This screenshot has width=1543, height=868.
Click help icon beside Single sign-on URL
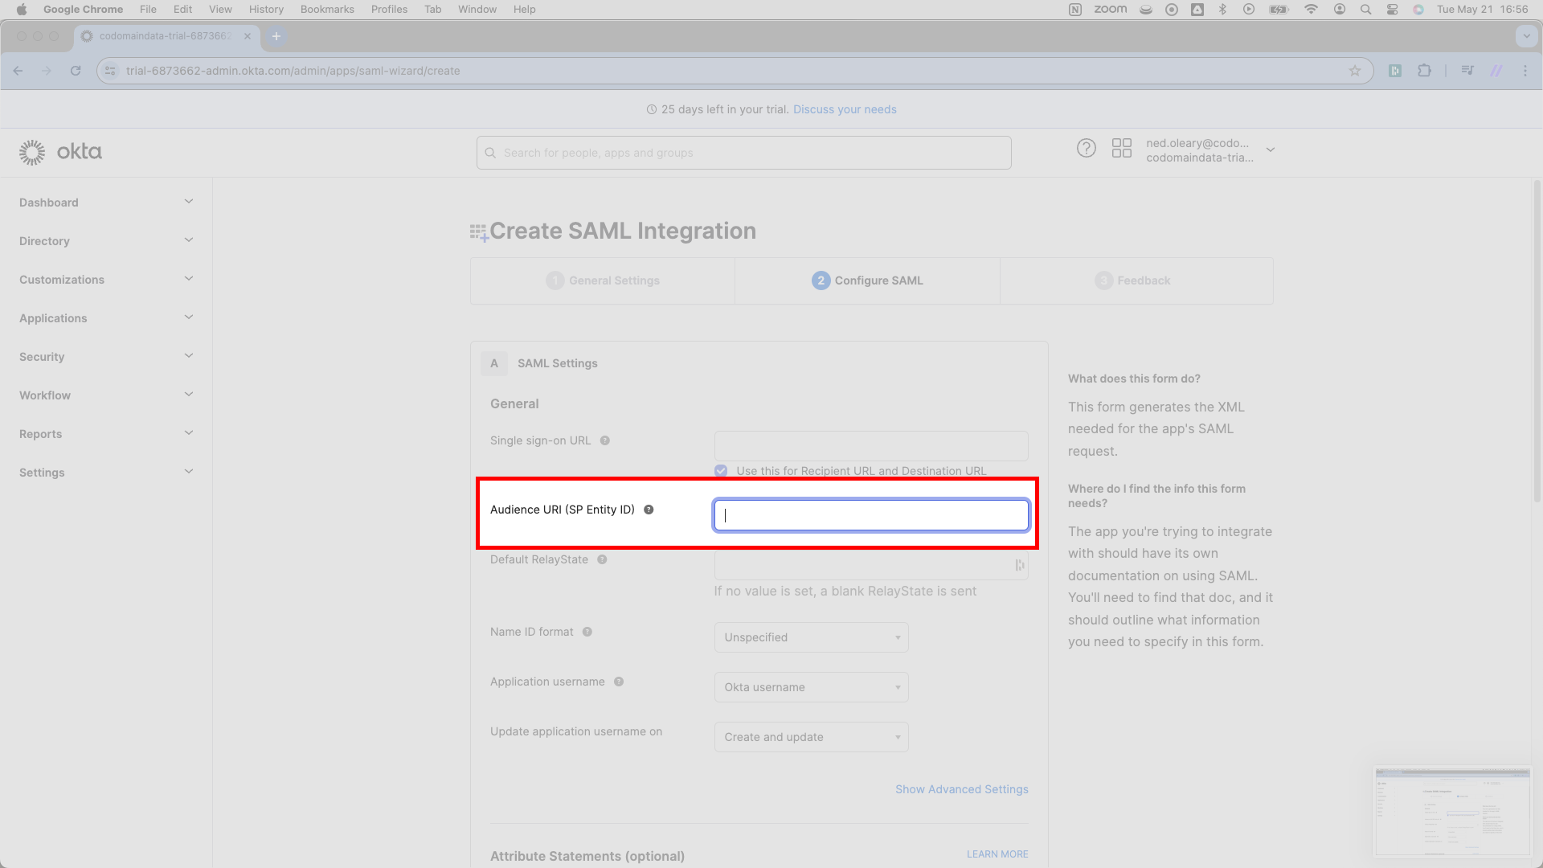coord(605,440)
